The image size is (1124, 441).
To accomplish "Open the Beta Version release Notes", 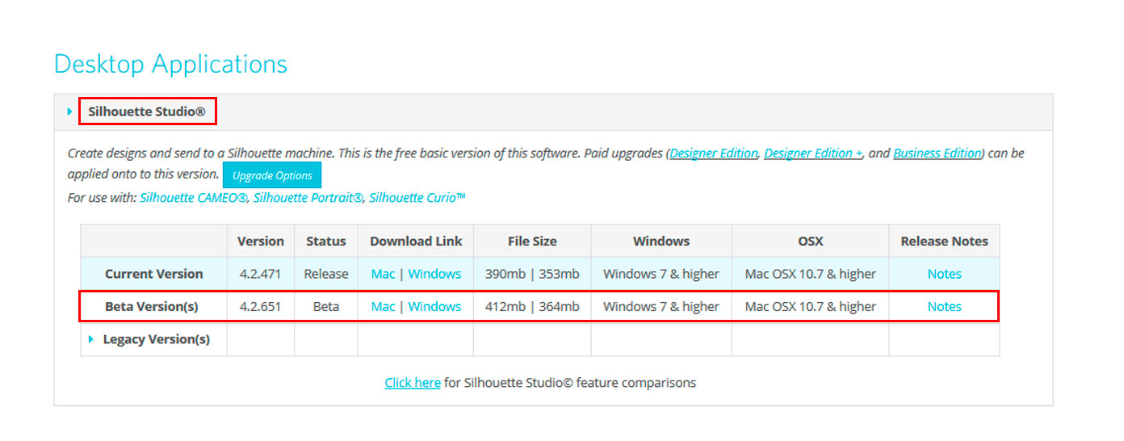I will (x=944, y=306).
